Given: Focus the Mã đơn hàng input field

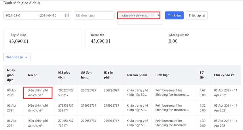Looking at the screenshot, I should 94,16.
